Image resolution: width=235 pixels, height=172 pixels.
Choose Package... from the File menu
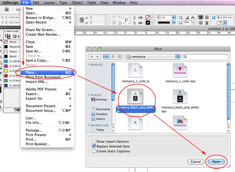[48, 130]
